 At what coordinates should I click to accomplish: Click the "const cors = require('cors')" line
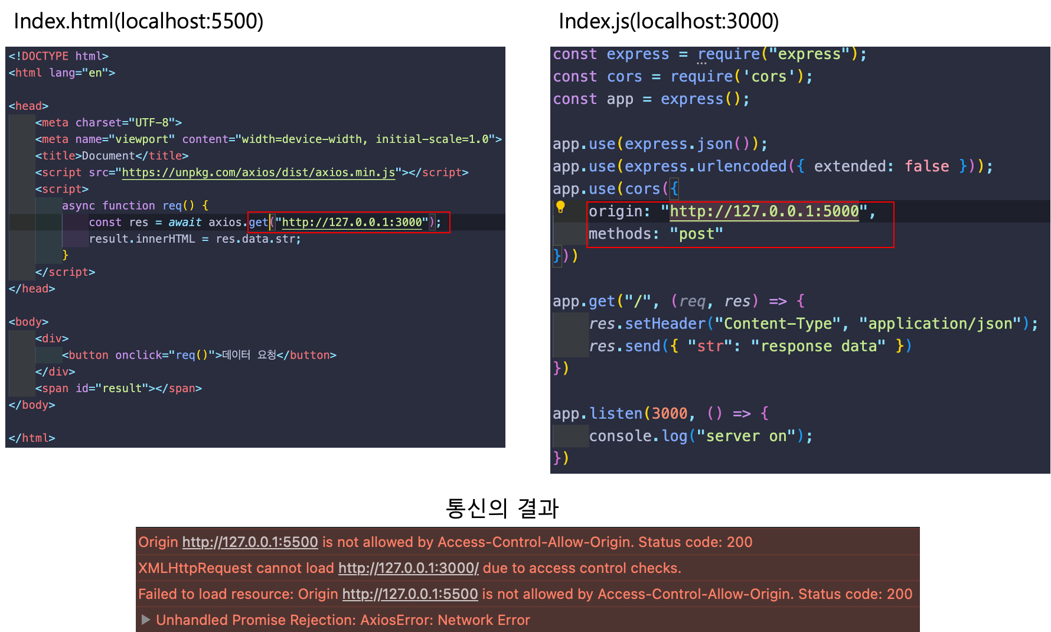point(683,77)
